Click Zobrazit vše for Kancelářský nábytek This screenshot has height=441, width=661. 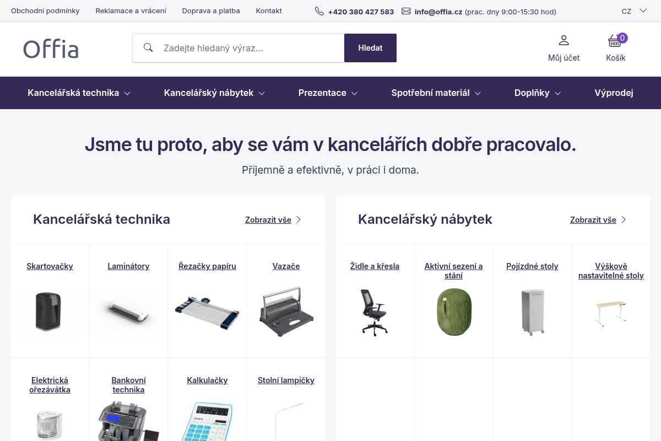tap(593, 220)
